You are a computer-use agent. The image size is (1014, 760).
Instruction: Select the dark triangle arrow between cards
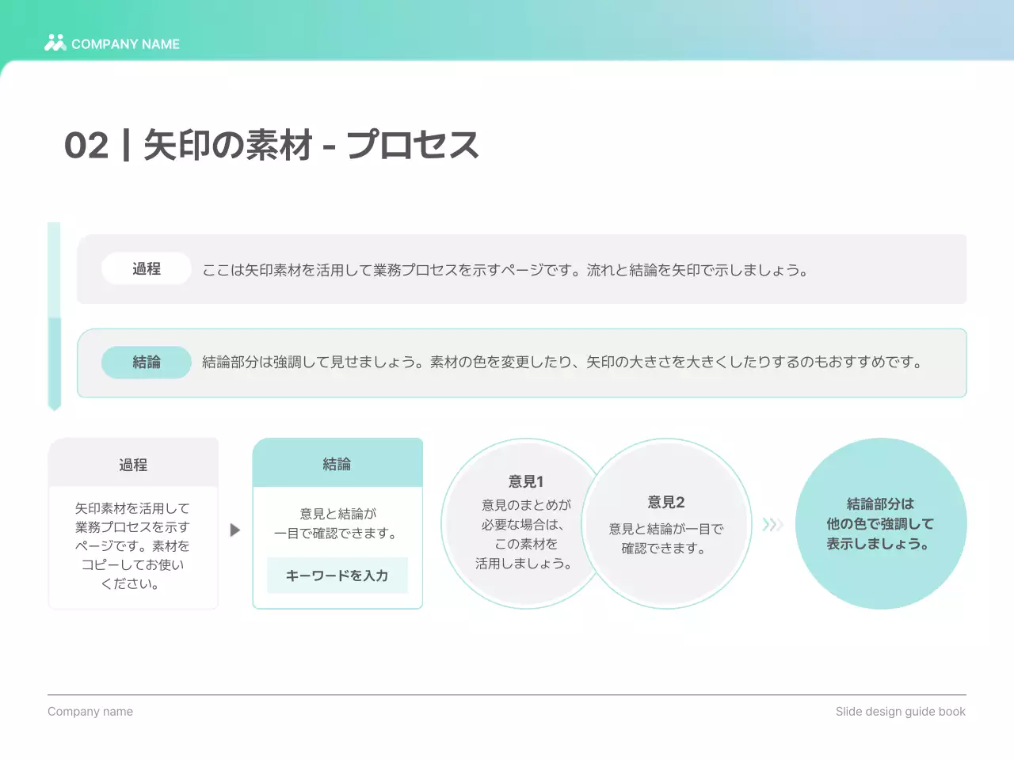point(235,530)
